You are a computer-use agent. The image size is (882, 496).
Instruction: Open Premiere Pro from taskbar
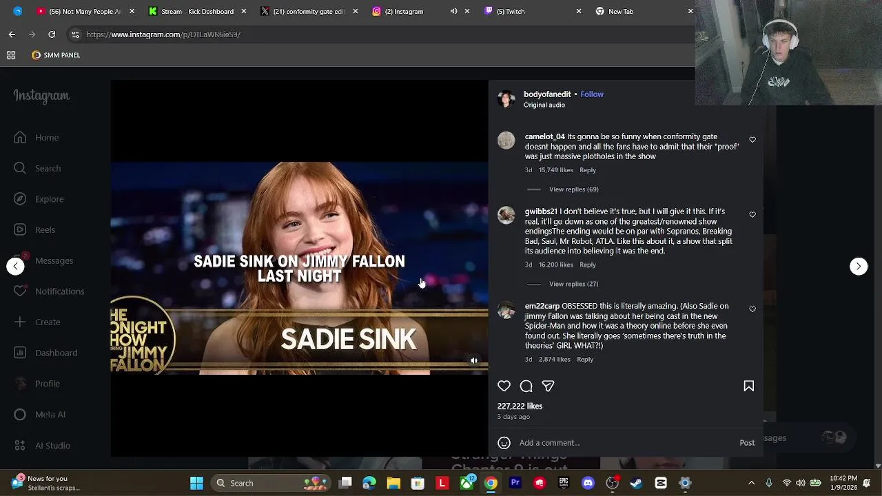coord(515,483)
